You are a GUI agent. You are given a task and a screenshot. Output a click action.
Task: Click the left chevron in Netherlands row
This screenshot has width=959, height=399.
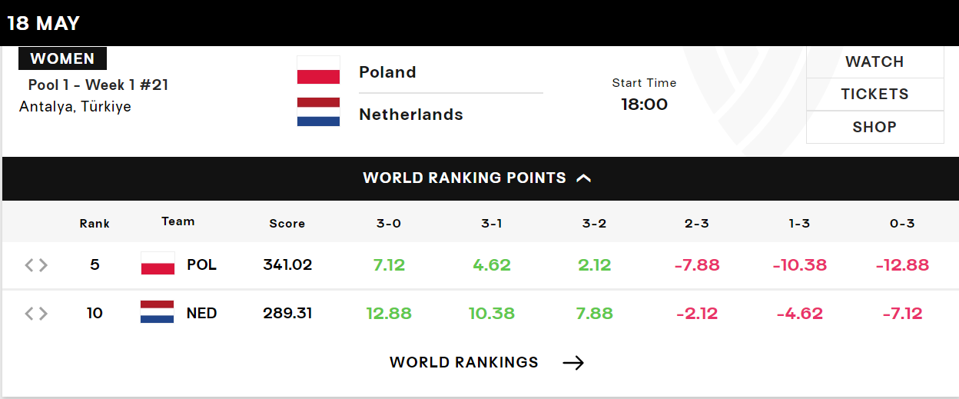coord(29,314)
